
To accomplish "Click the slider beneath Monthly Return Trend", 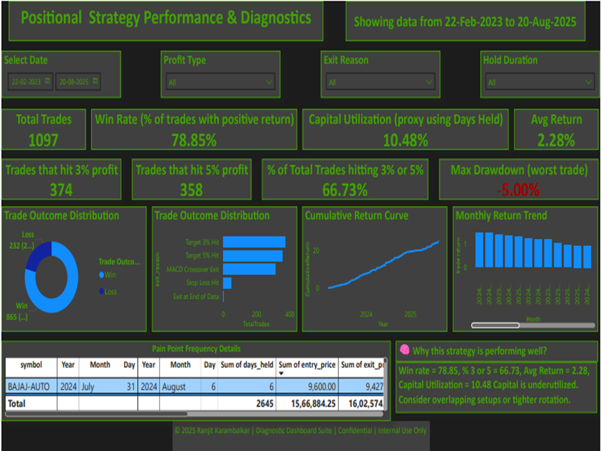I will (x=495, y=325).
